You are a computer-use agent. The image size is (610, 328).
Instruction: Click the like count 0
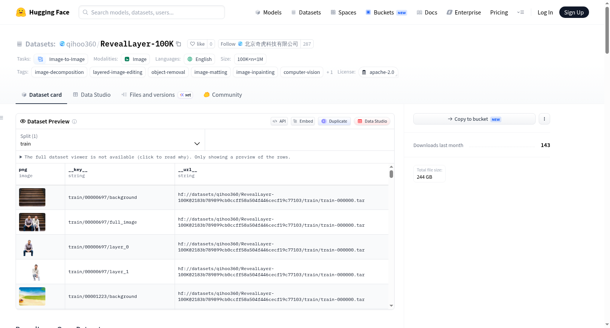(211, 44)
